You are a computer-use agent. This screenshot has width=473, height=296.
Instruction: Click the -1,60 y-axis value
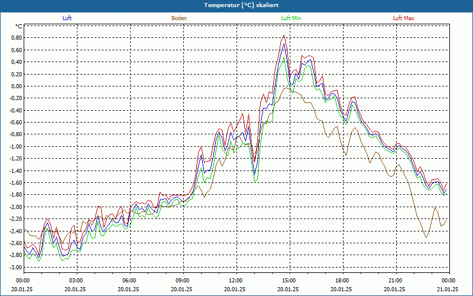tap(17, 183)
